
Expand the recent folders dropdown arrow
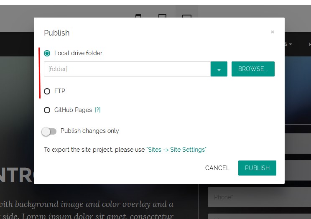219,69
